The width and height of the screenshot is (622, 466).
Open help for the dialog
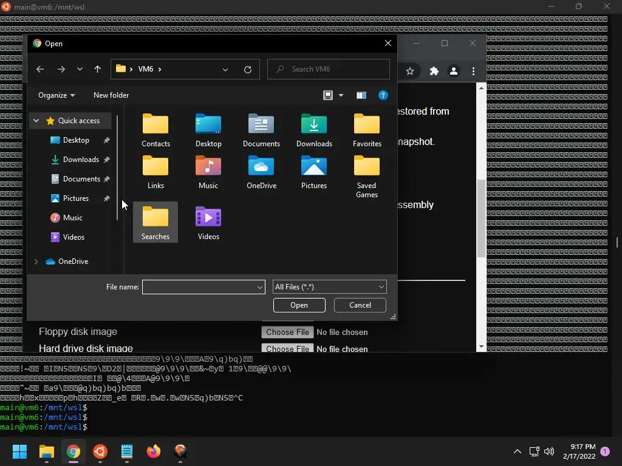[x=383, y=95]
